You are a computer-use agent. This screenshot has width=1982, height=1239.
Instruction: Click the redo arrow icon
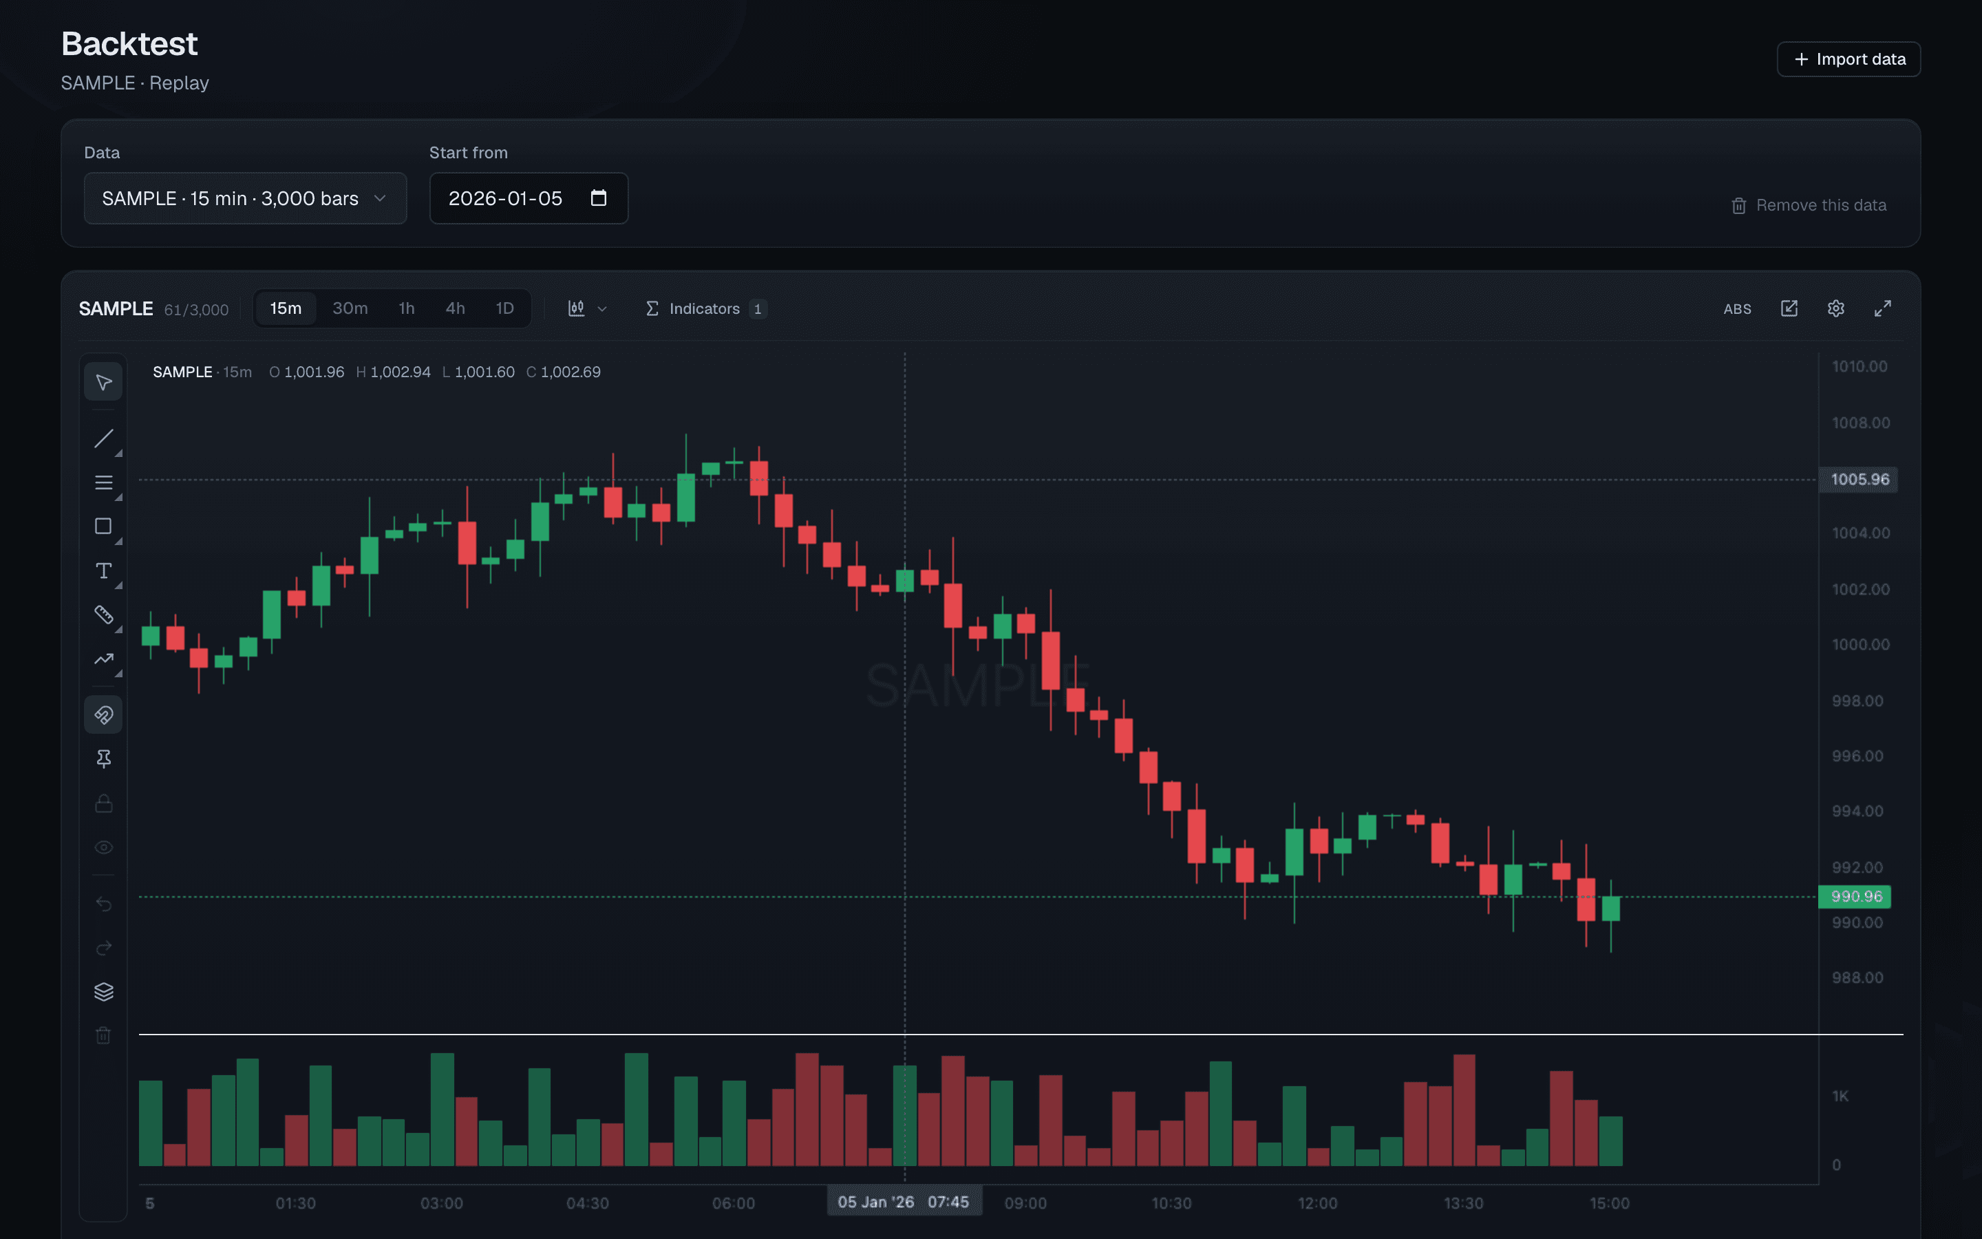(x=103, y=948)
